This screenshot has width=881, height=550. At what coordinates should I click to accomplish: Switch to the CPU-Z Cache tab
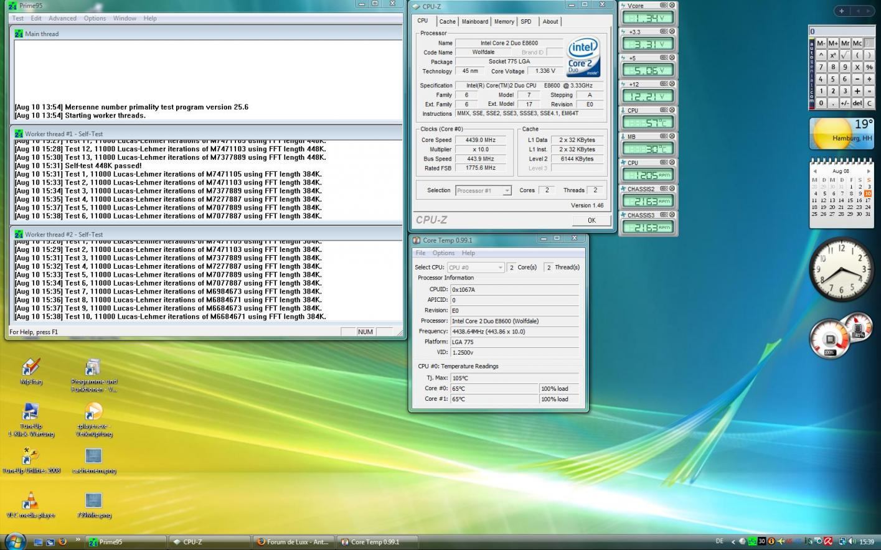[x=448, y=21]
